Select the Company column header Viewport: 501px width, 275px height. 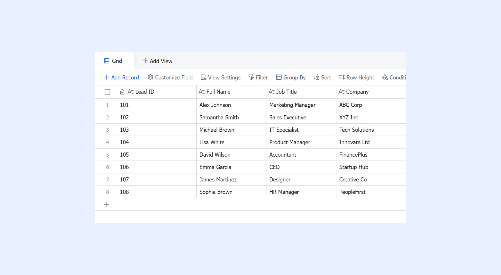(371, 92)
